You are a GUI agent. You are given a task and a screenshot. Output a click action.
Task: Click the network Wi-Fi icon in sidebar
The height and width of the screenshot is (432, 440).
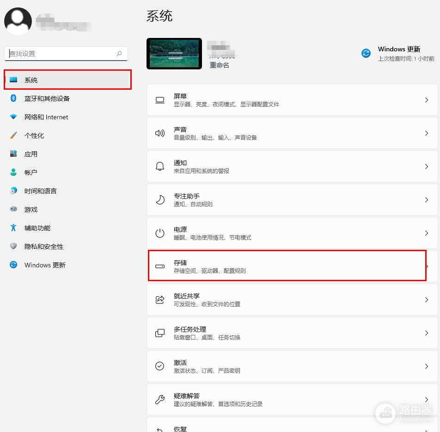(x=13, y=117)
